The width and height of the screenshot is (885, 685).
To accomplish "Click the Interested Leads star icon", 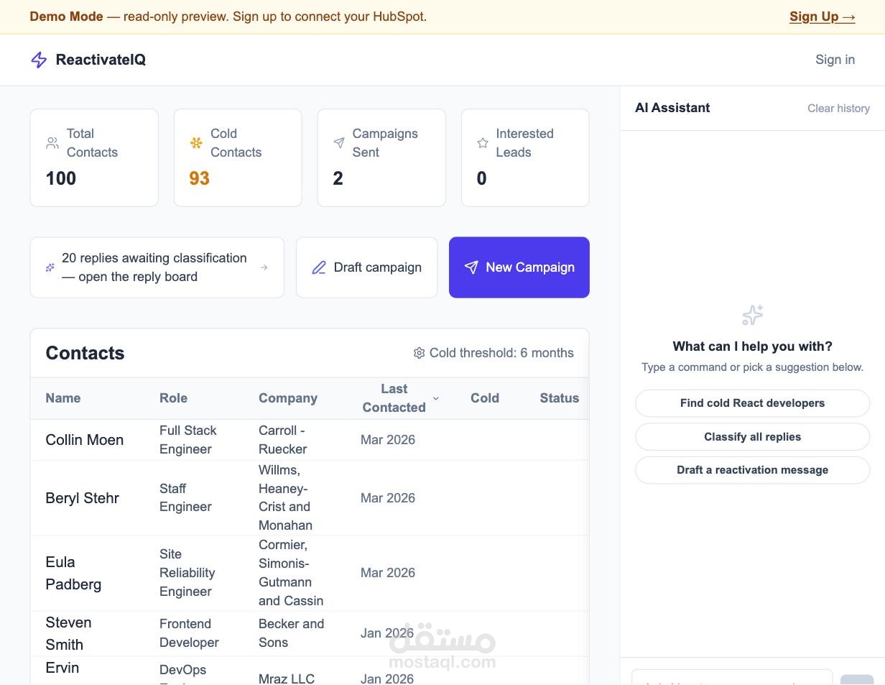I will (x=483, y=143).
